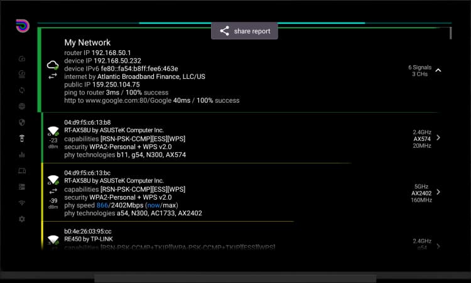The image size is (471, 283).
Task: Open the globe internet page in sidebar
Action: (x=22, y=106)
